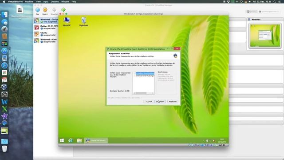
Task: Open the Windows Start button in guest
Action: pos(62,140)
